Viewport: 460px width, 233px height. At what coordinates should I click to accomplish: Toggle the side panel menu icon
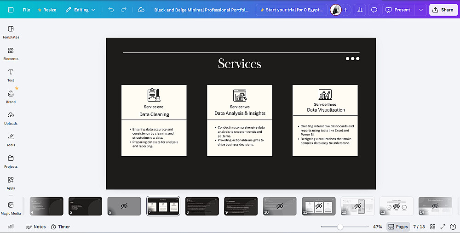coord(11,10)
